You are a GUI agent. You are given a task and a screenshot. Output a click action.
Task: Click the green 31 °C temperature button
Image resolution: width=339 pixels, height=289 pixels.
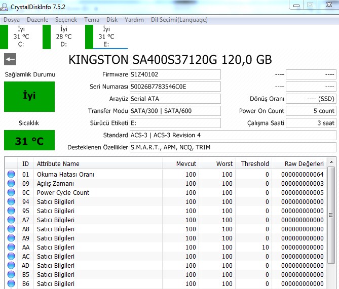(29, 141)
